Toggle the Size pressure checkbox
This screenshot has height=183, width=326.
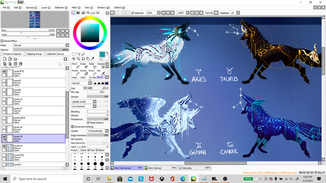(x=89, y=150)
